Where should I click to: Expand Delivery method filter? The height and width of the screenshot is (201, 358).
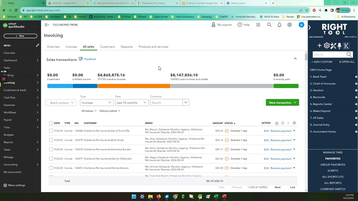[110, 111]
